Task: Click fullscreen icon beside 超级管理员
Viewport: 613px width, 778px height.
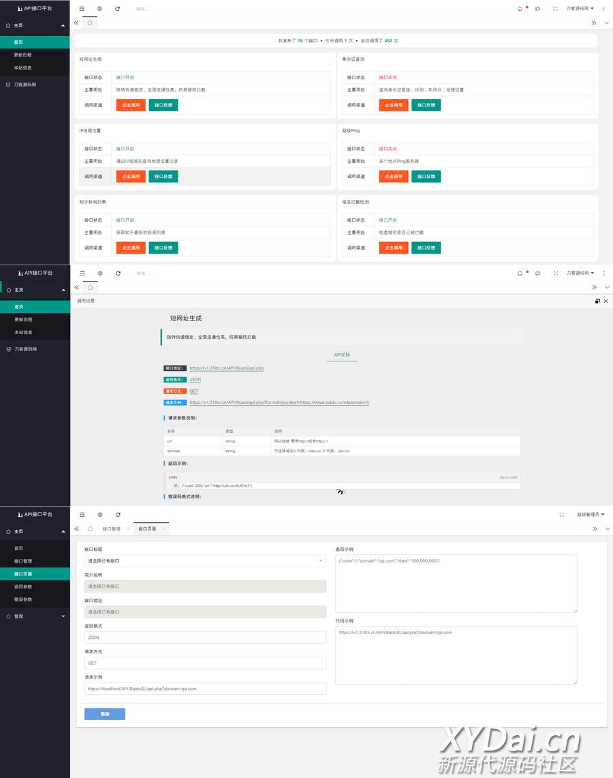Action: 561,515
